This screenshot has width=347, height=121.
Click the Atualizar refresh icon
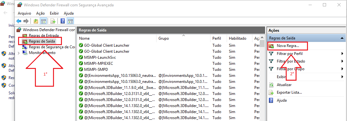pos(271,85)
